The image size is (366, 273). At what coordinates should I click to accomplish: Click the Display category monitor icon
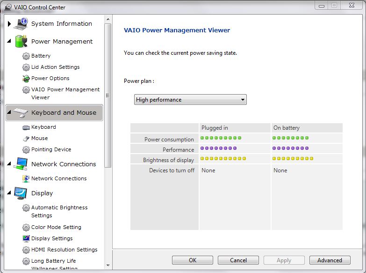tap(21, 193)
